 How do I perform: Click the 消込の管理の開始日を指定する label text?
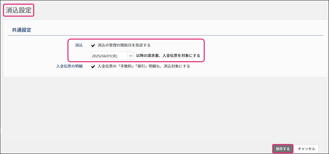point(124,45)
